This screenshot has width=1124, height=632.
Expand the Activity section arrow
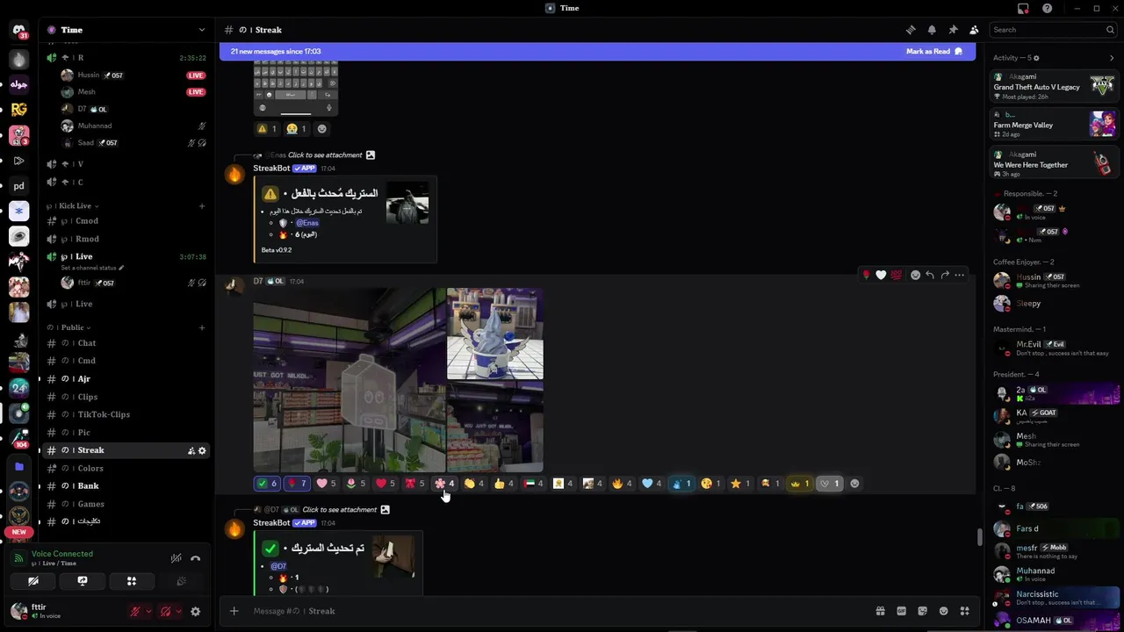pyautogui.click(x=1112, y=58)
